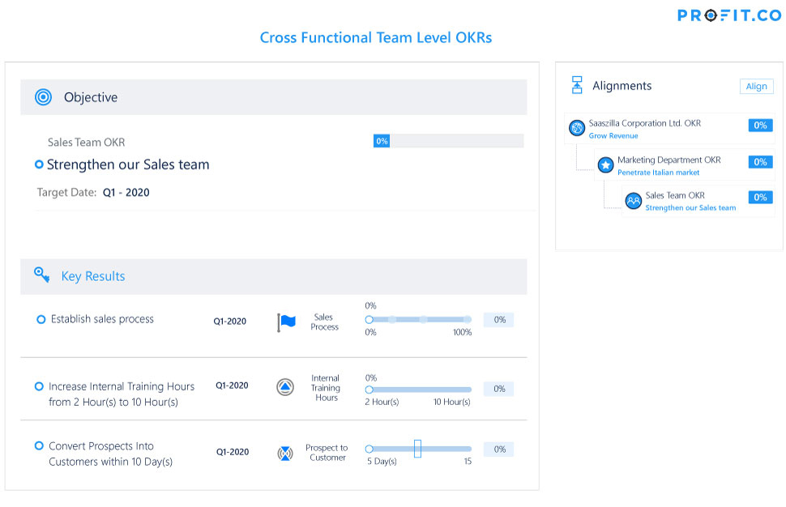Click the Key Results key icon

pos(41,275)
